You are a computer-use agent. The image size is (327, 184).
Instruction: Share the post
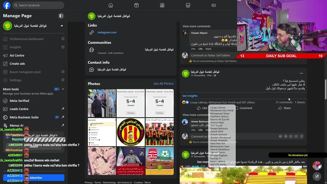click(285, 108)
